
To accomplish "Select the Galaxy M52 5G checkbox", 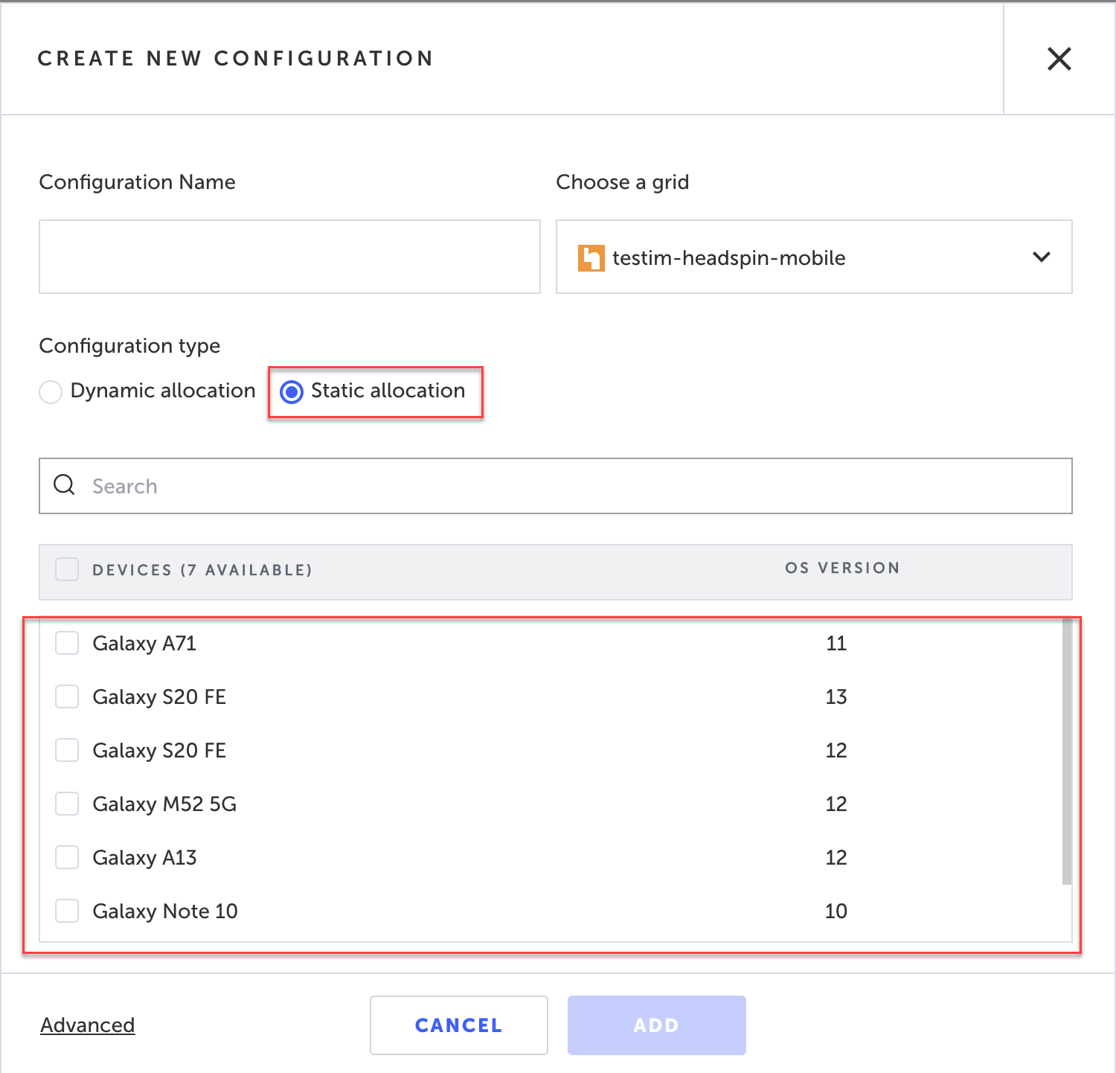I will [67, 804].
